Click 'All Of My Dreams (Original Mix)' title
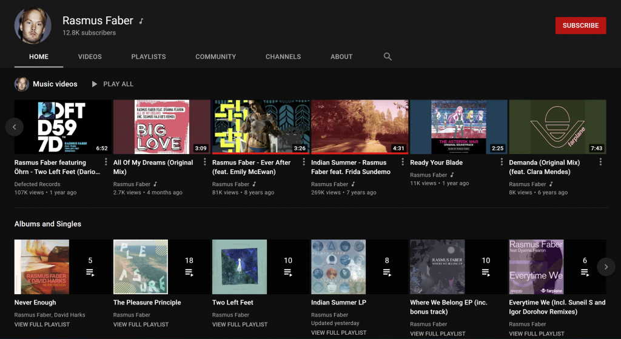The height and width of the screenshot is (339, 621). pyautogui.click(x=153, y=167)
